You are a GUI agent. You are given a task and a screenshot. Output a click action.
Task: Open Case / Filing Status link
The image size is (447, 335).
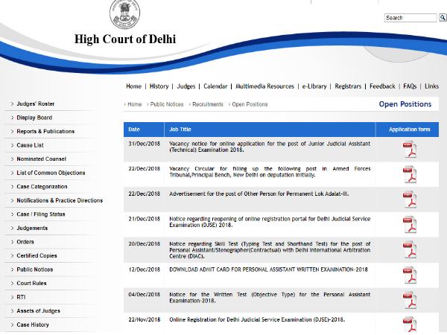pyautogui.click(x=41, y=214)
